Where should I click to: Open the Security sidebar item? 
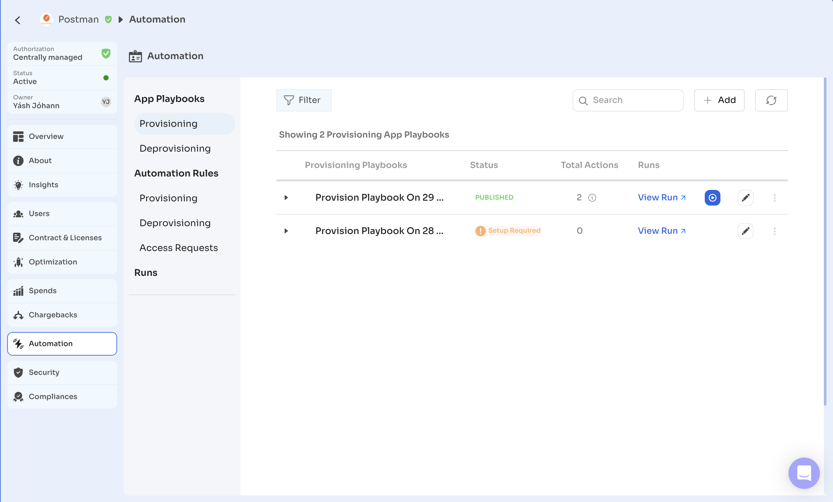click(x=62, y=372)
